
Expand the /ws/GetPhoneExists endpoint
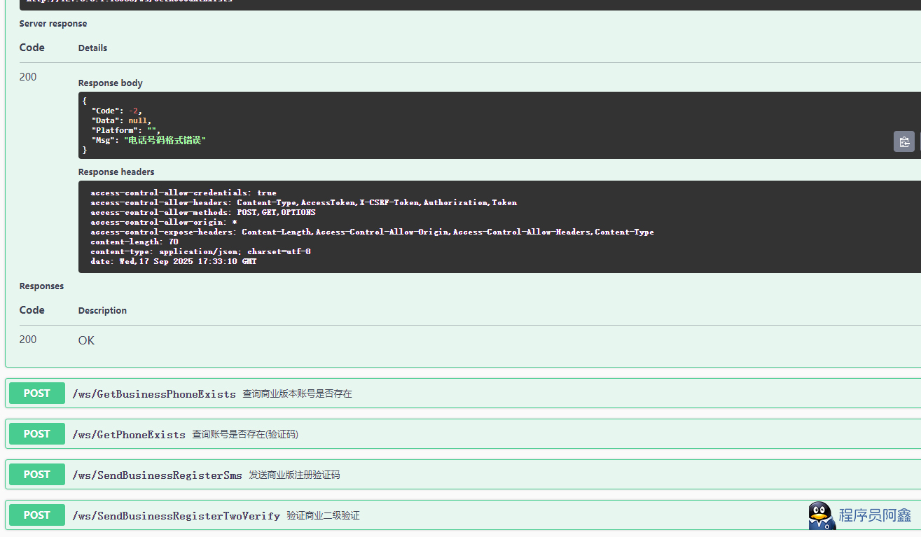[463, 434]
